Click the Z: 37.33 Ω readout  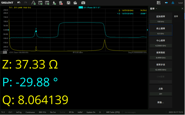[x=30, y=64]
